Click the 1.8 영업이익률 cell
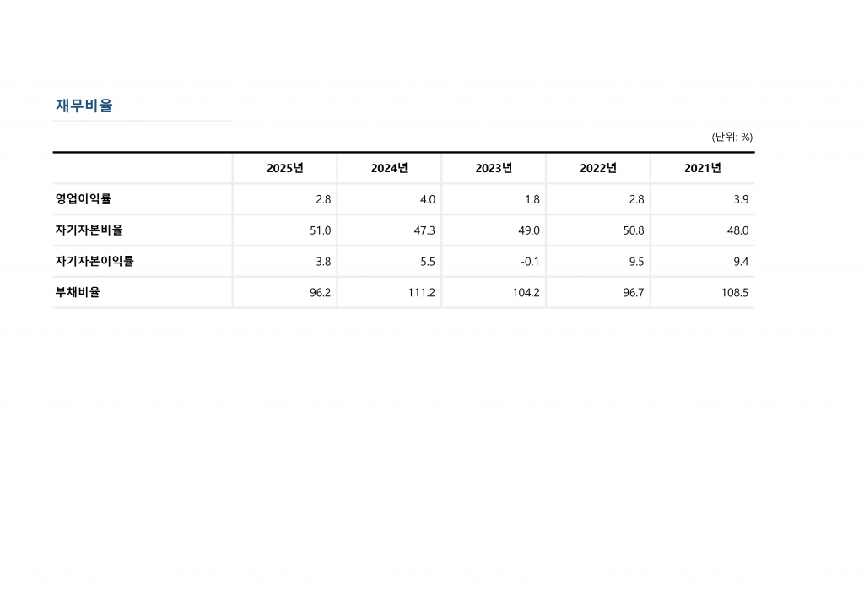Screen dimensions: 864x612 pyautogui.click(x=532, y=199)
